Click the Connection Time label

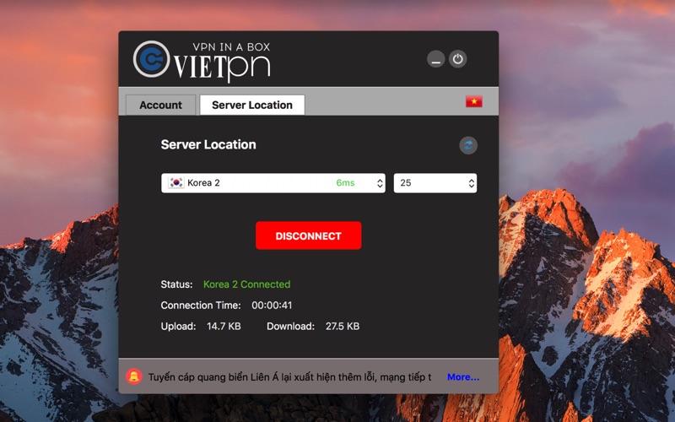(201, 306)
